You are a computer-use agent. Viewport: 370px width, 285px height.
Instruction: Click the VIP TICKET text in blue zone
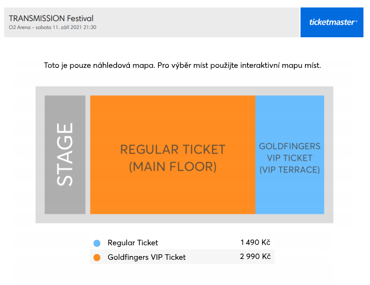point(290,158)
